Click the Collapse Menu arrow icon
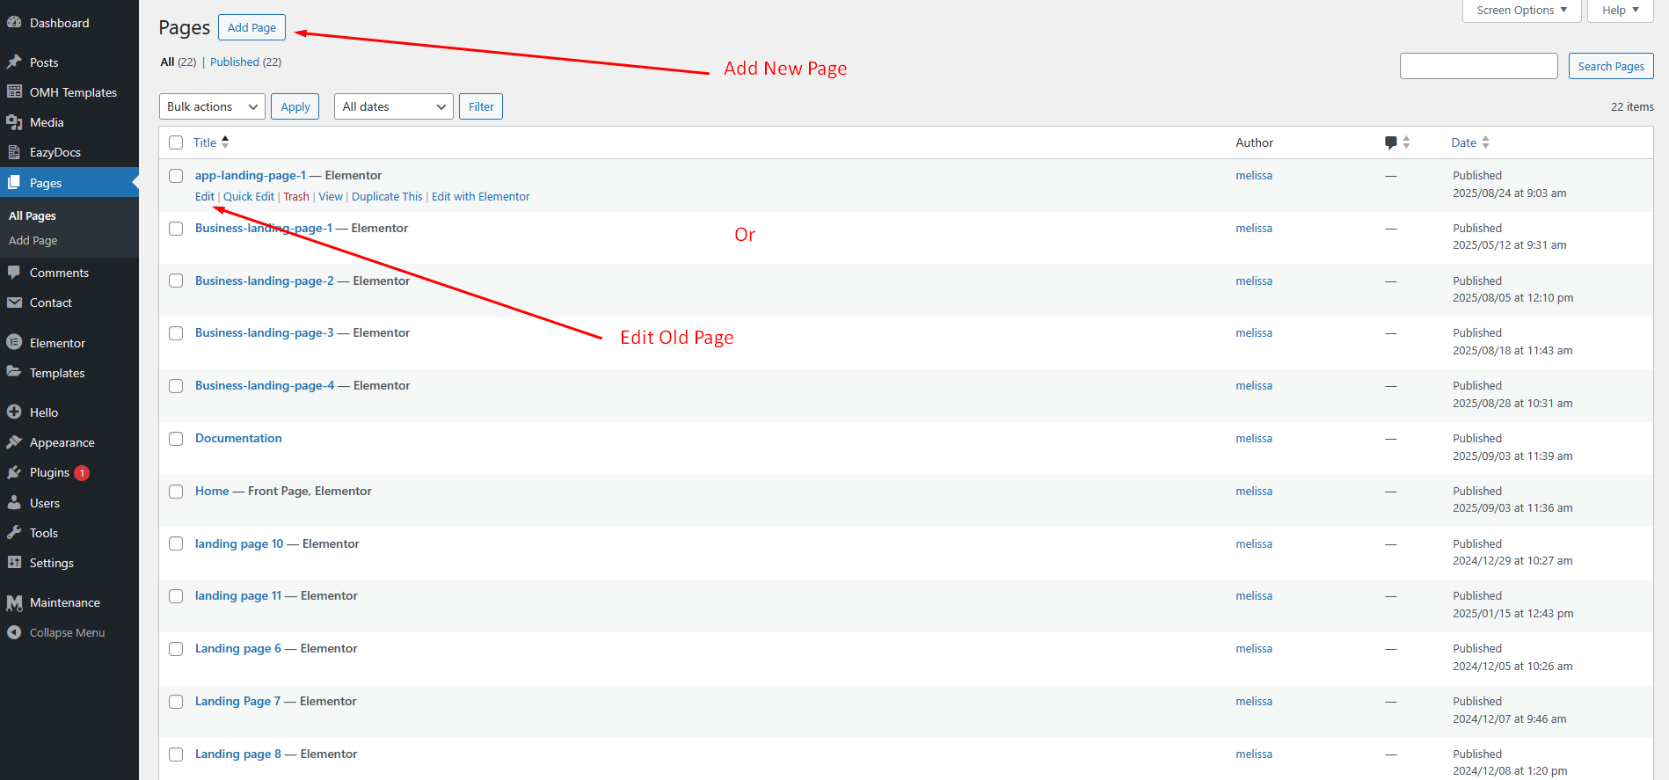Image resolution: width=1669 pixels, height=780 pixels. 14,632
